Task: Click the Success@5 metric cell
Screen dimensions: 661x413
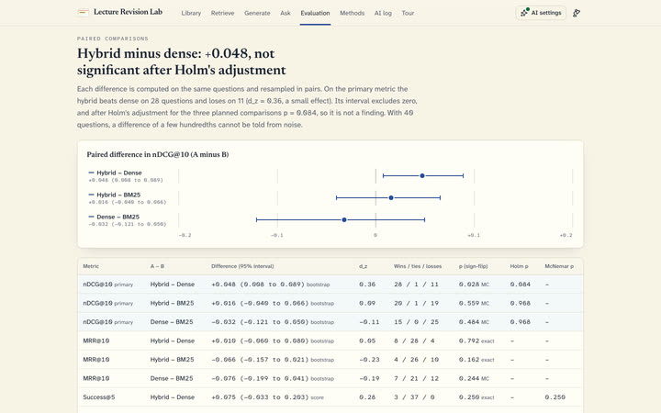Action: click(x=98, y=397)
